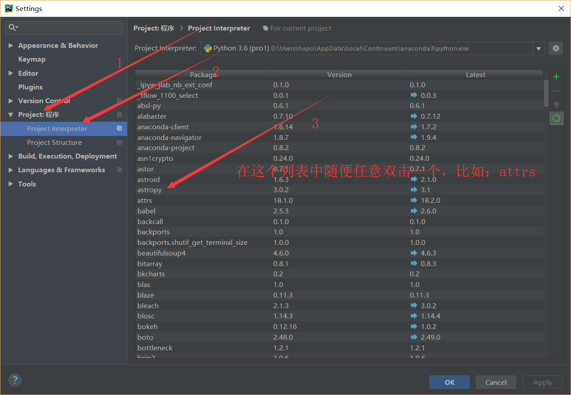Sort packages by the Version column header

click(339, 74)
